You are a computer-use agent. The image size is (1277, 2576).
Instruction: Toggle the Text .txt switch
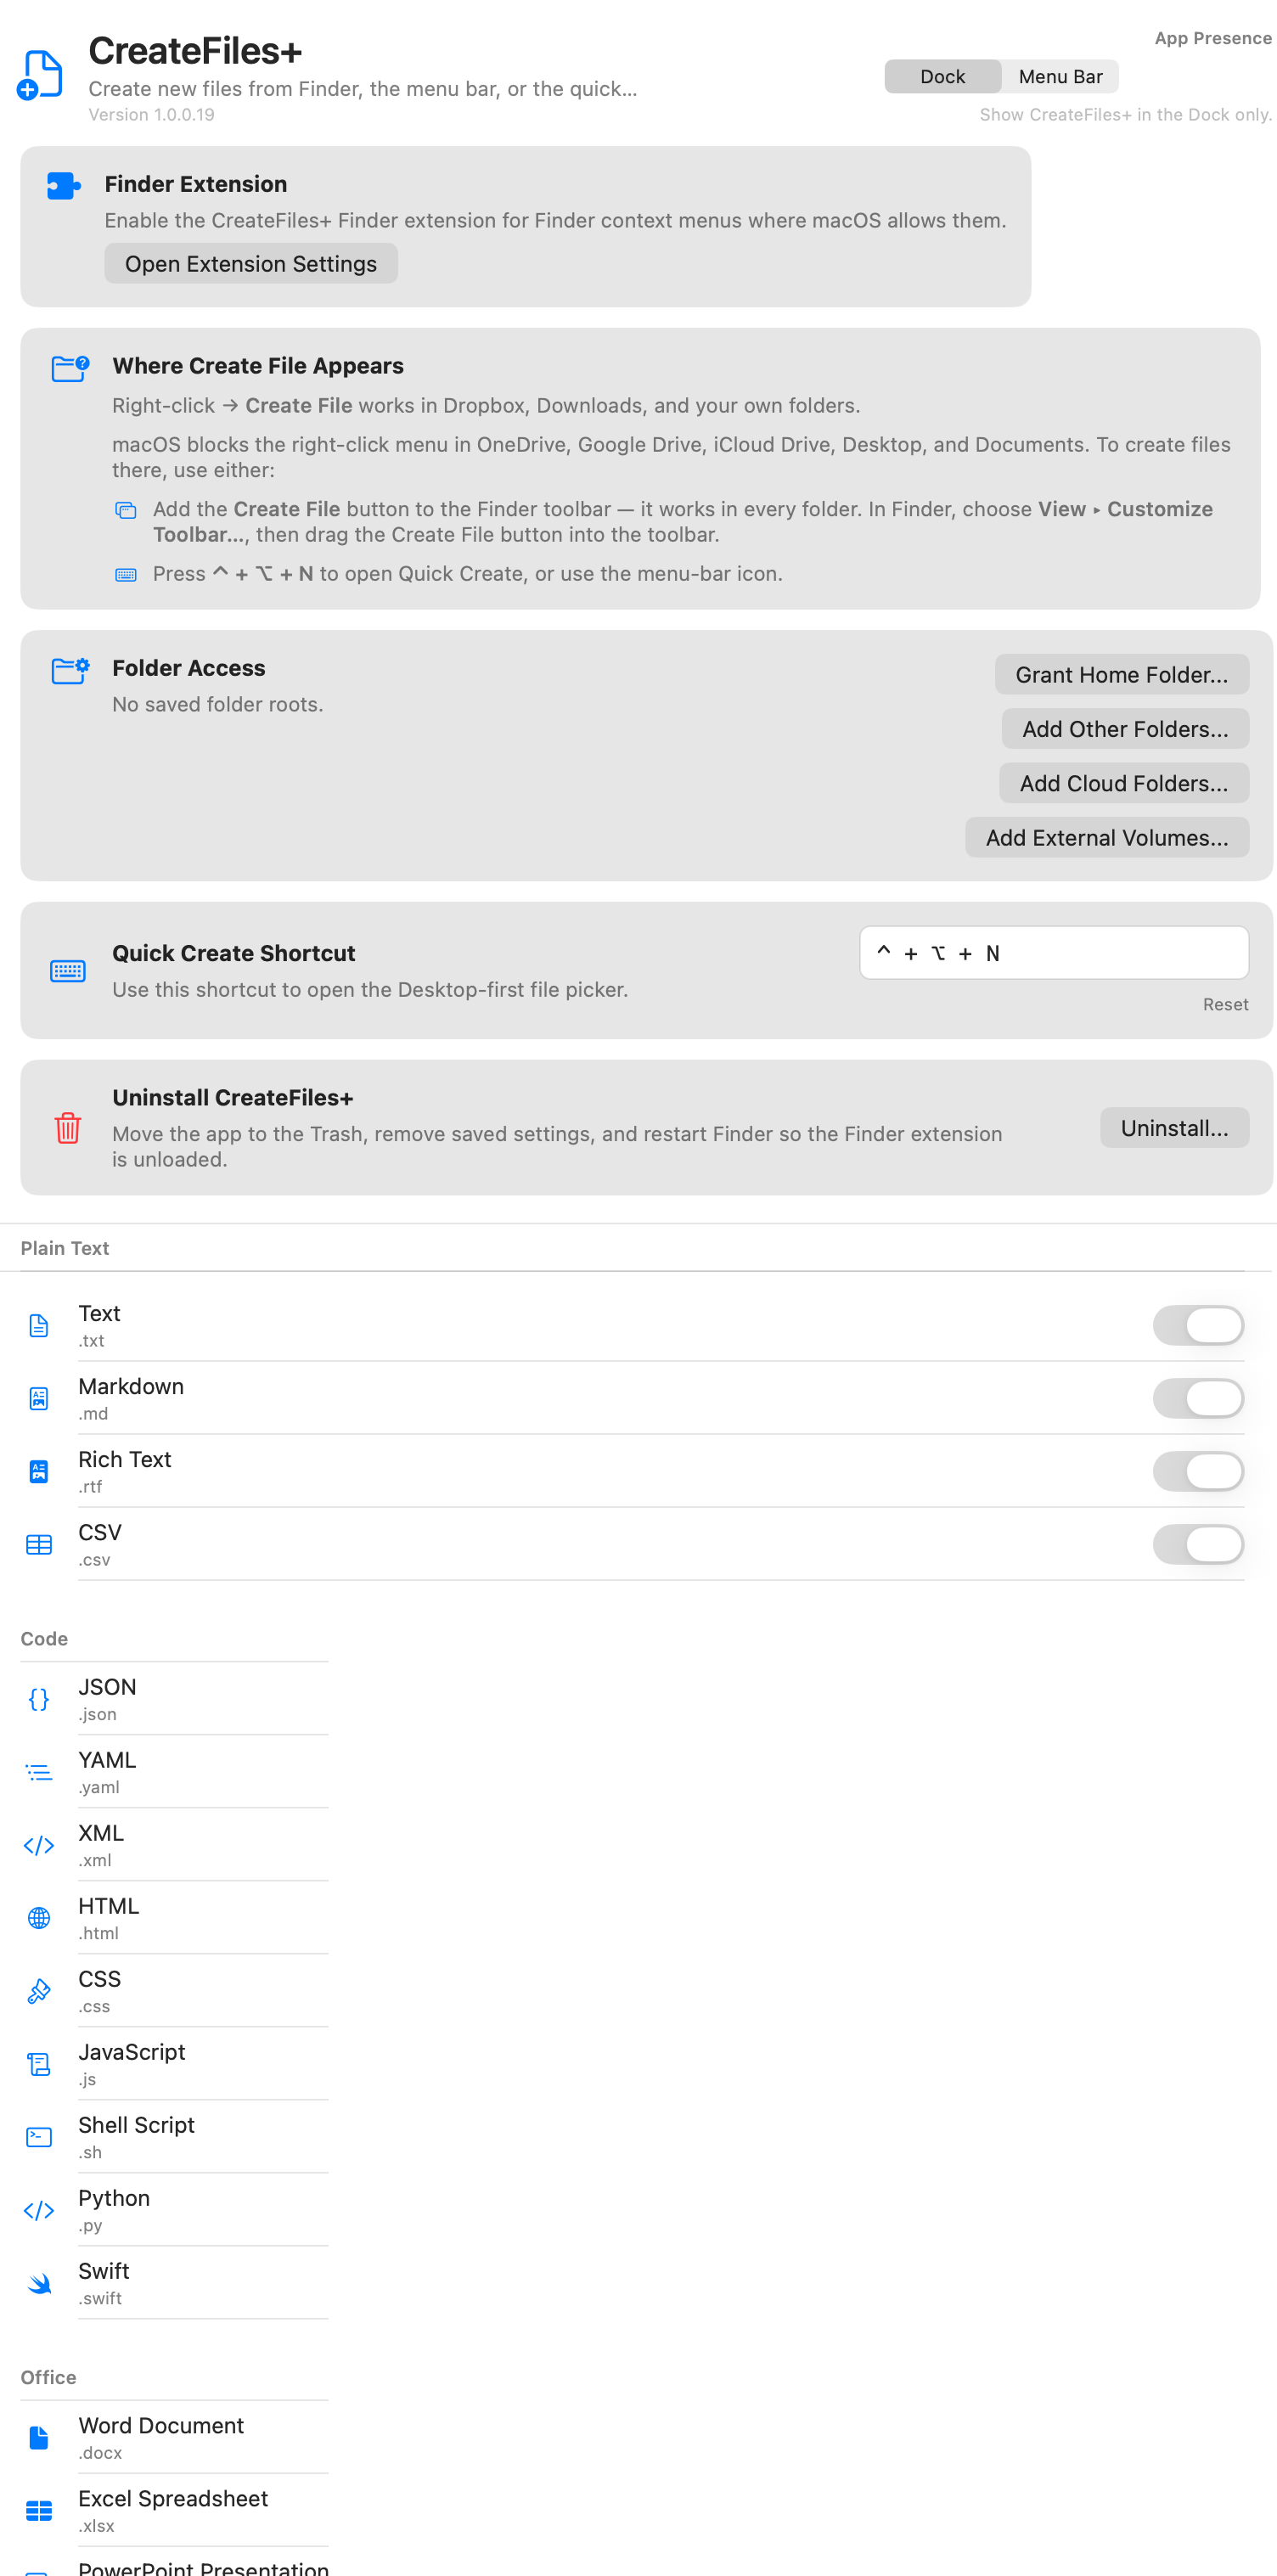point(1198,1325)
